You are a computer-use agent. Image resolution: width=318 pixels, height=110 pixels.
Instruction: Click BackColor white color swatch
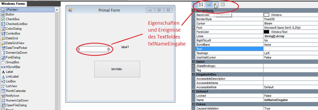coord(266,15)
